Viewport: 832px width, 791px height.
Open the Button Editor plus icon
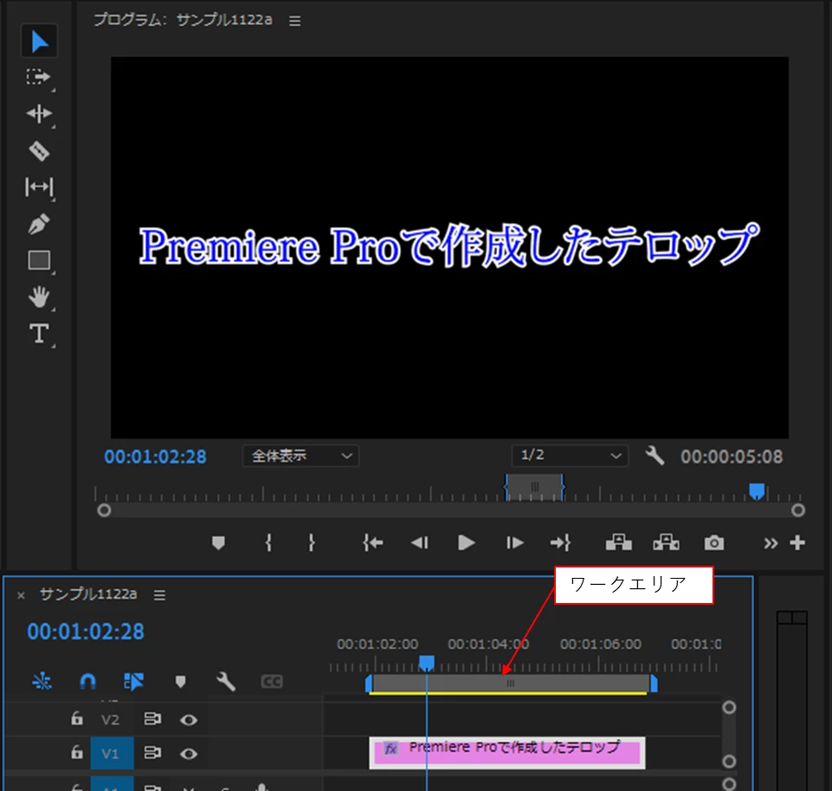pos(797,542)
